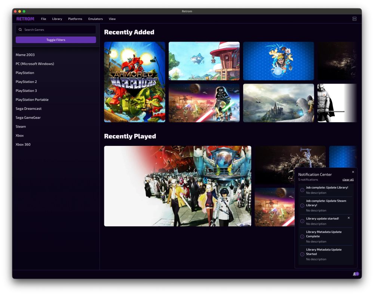374x295 pixels.
Task: Open the View menu
Action: pyautogui.click(x=112, y=19)
